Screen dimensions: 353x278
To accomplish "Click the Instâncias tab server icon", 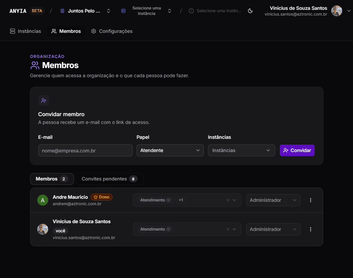I will pos(13,31).
